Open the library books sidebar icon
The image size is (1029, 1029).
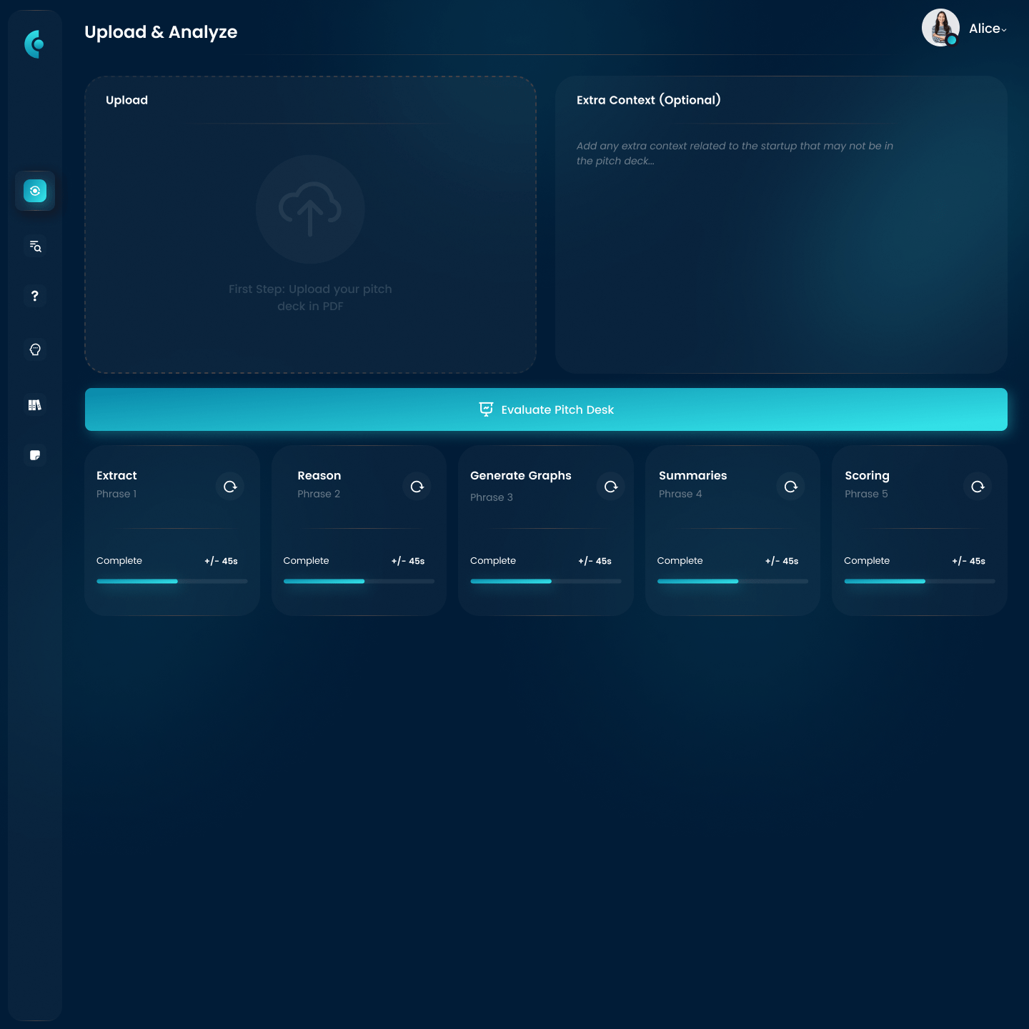coord(35,405)
